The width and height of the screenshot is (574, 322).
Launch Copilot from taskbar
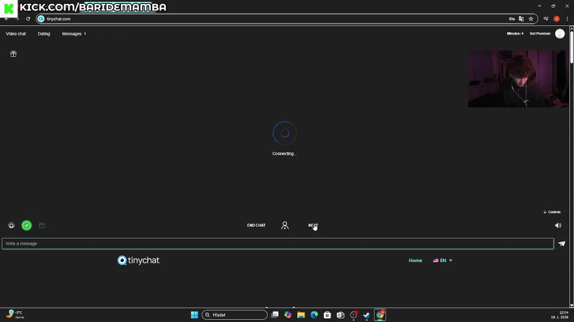point(288,315)
